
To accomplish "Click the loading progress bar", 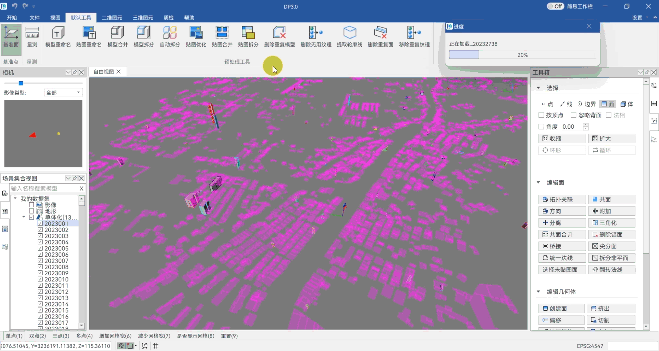I will tap(522, 55).
